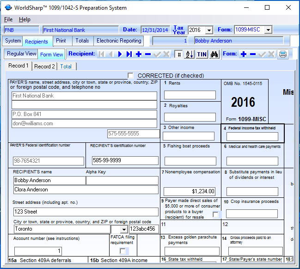Tick the FATCA filing requirement checkbox

122,251
